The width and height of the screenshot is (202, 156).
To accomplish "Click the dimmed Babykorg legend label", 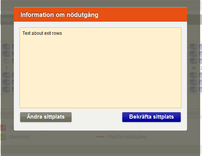I will click(x=20, y=137).
